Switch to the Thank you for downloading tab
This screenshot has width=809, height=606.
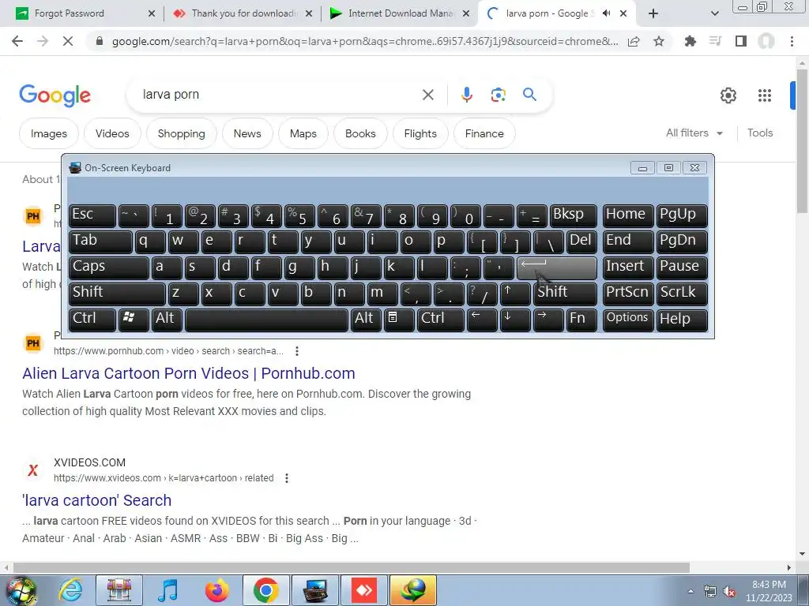(244, 13)
